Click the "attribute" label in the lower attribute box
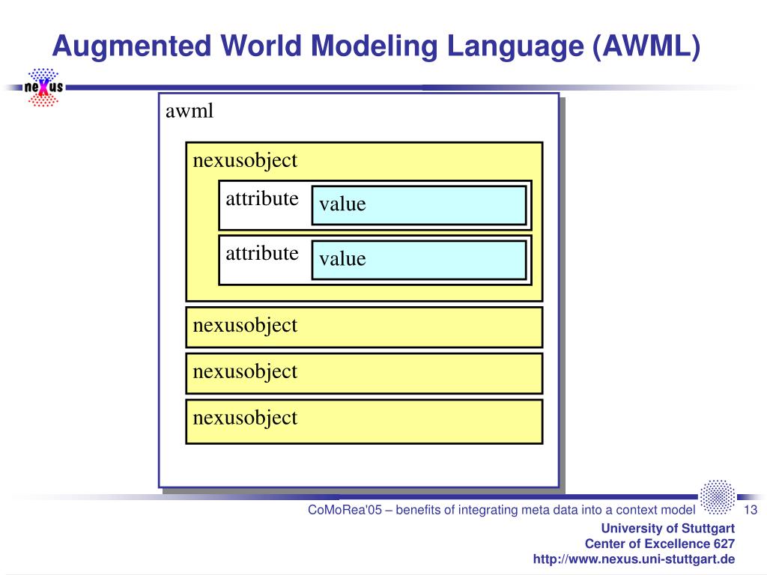The width and height of the screenshot is (767, 575). point(262,253)
